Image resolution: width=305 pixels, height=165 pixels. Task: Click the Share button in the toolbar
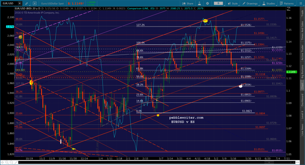click(188, 4)
